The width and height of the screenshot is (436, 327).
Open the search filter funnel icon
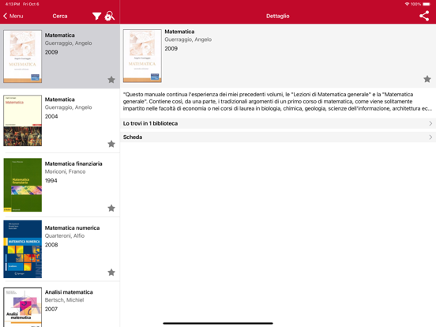click(96, 16)
